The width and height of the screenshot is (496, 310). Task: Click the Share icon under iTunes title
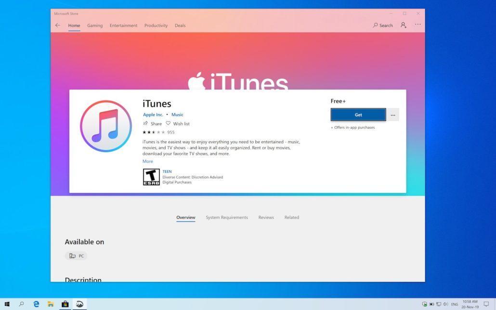pyautogui.click(x=145, y=123)
